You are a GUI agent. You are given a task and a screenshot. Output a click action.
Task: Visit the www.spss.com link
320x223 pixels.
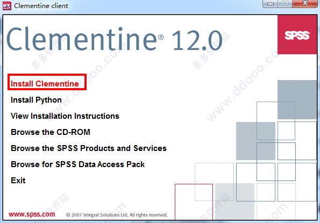pos(32,214)
